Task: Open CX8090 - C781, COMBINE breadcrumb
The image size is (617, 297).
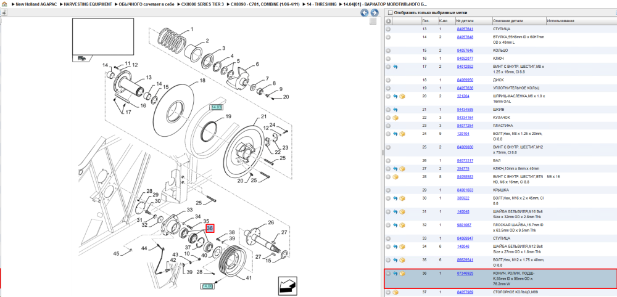Action: (265, 4)
